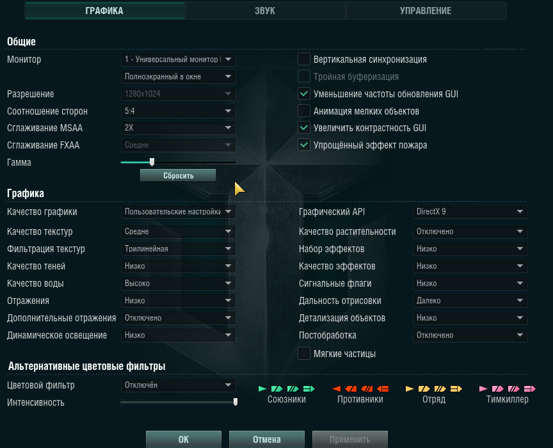
Task: Toggle Тройная буферизация checkbox
Action: coord(303,77)
